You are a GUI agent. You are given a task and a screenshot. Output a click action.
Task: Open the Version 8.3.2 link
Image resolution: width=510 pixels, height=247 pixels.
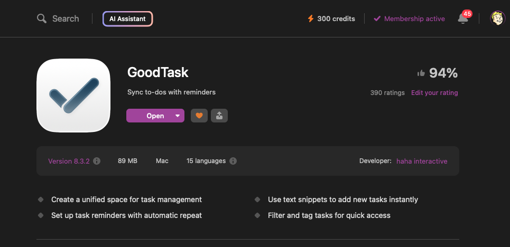point(69,161)
